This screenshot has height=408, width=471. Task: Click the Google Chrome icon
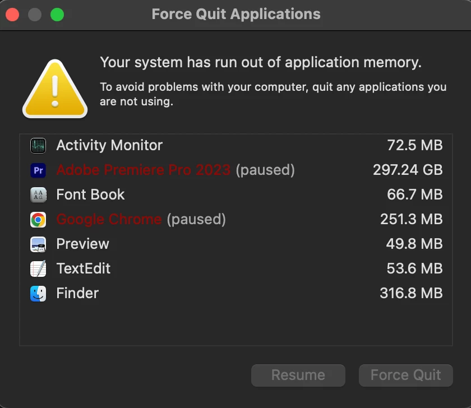tap(38, 220)
